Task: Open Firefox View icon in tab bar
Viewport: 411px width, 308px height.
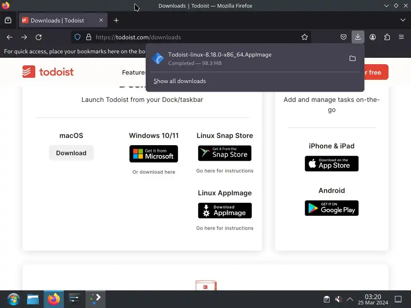Action: (8, 20)
